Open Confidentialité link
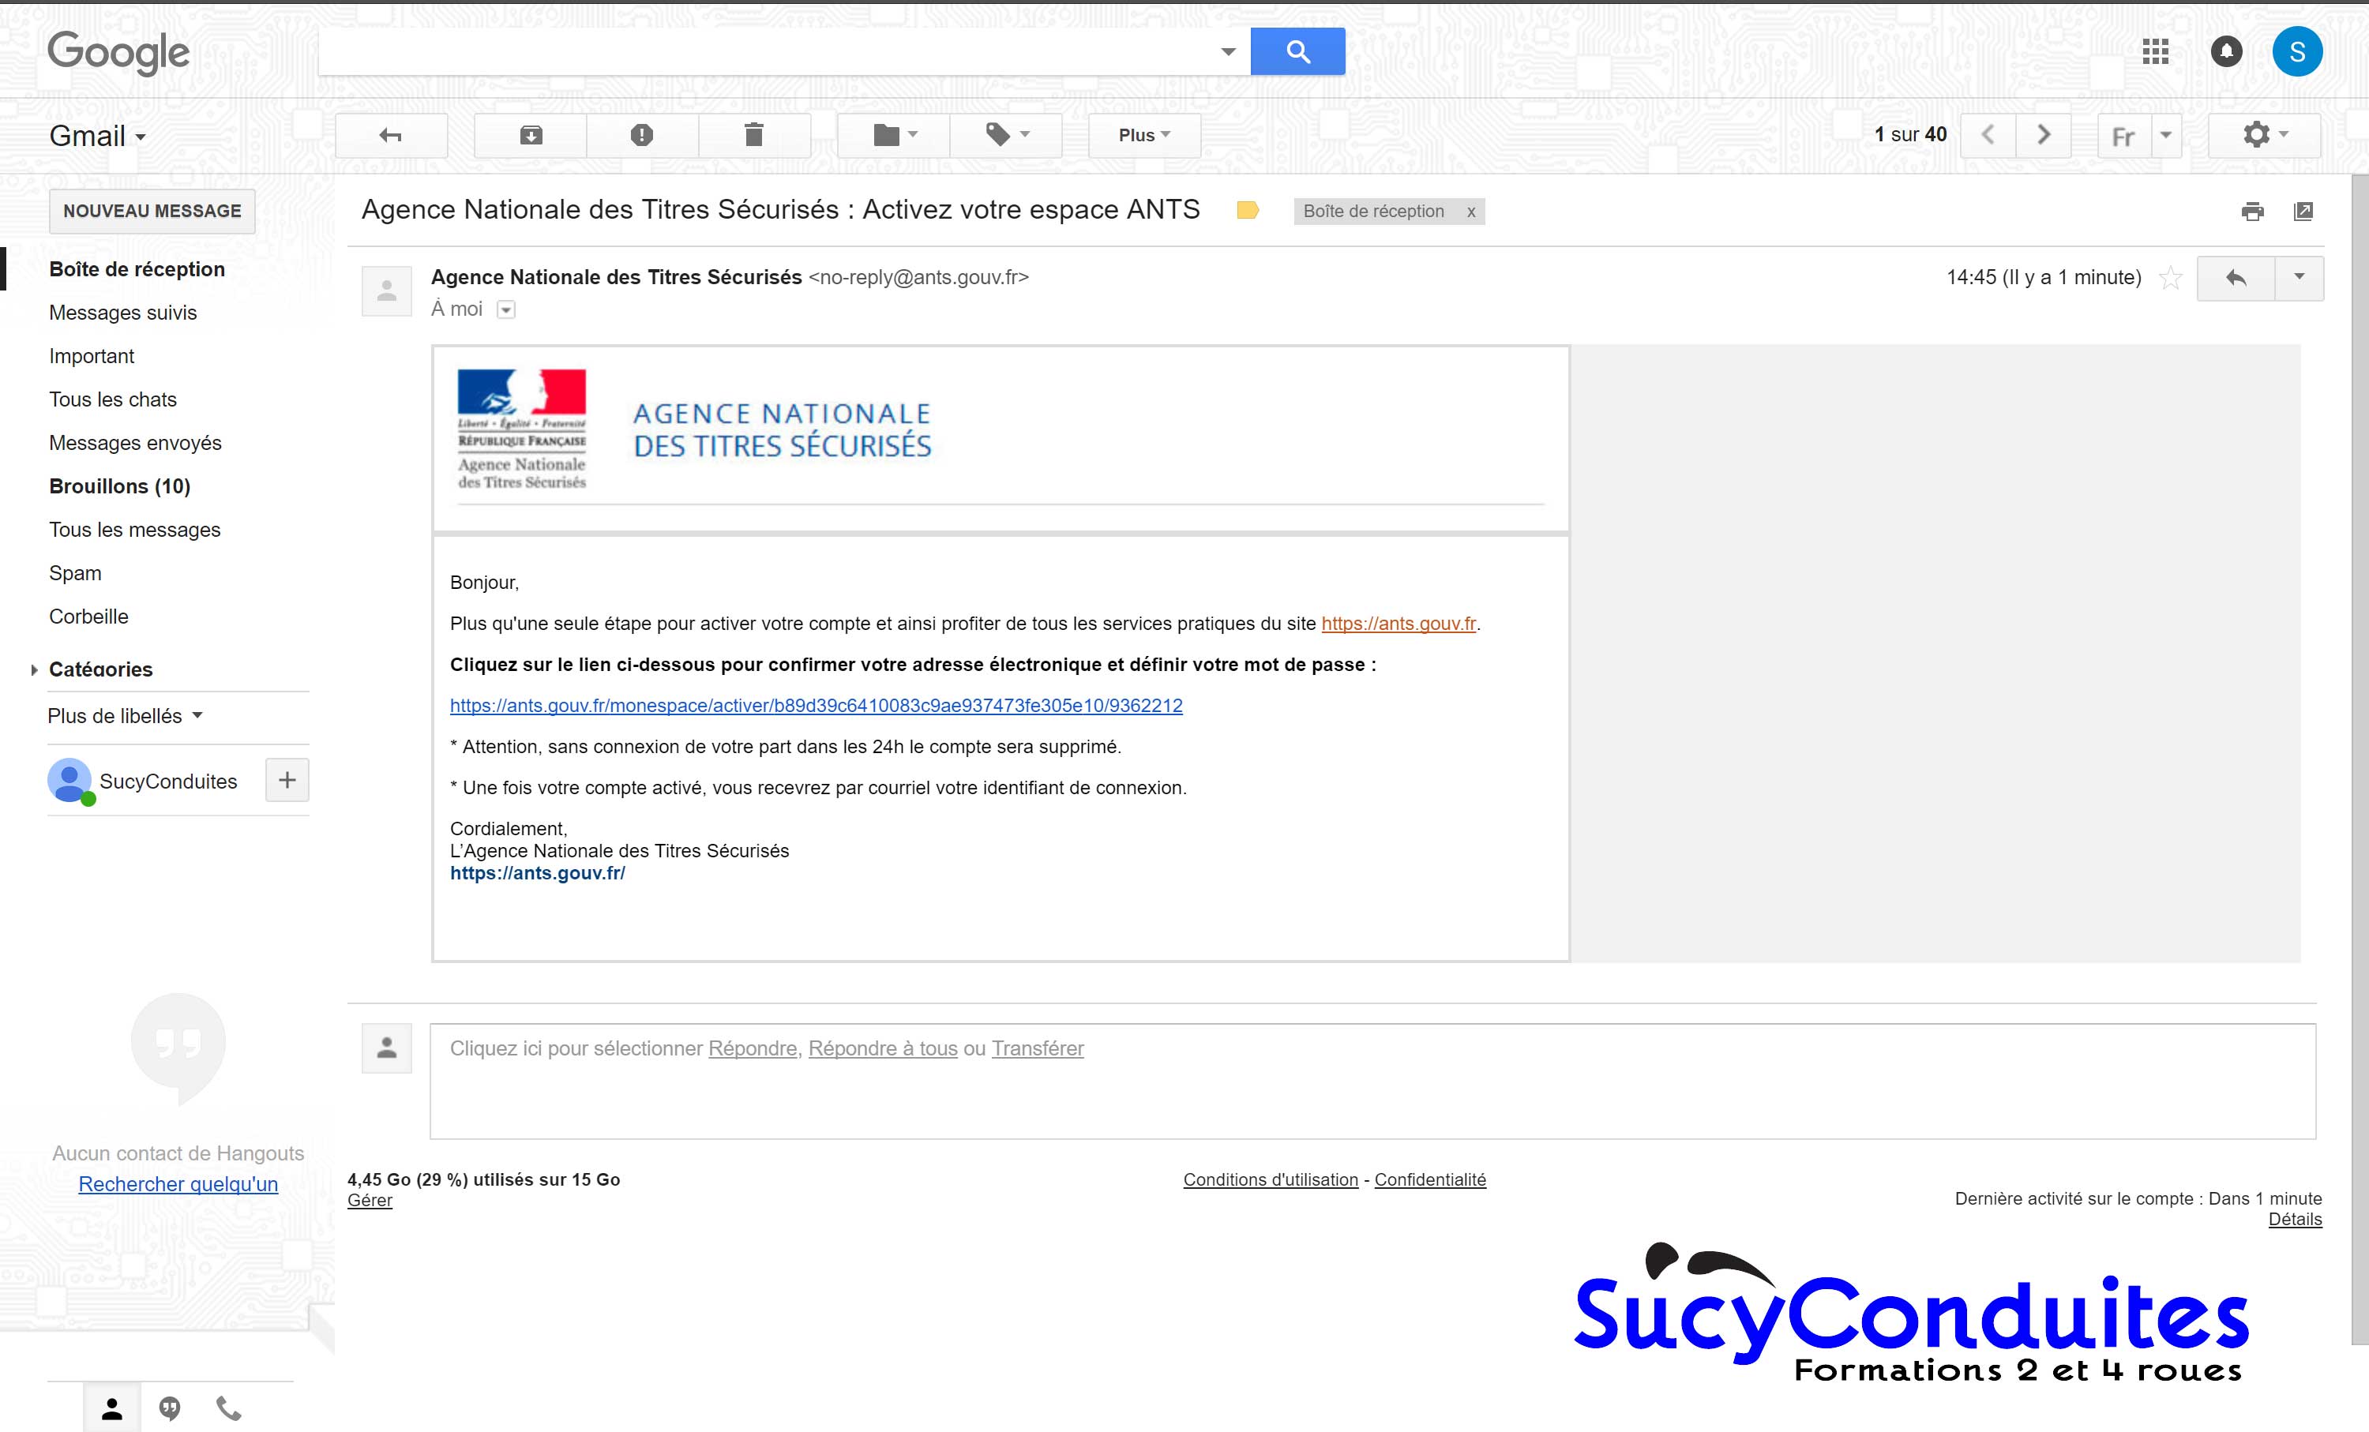Viewport: 2369px width, 1432px height. tap(1429, 1179)
